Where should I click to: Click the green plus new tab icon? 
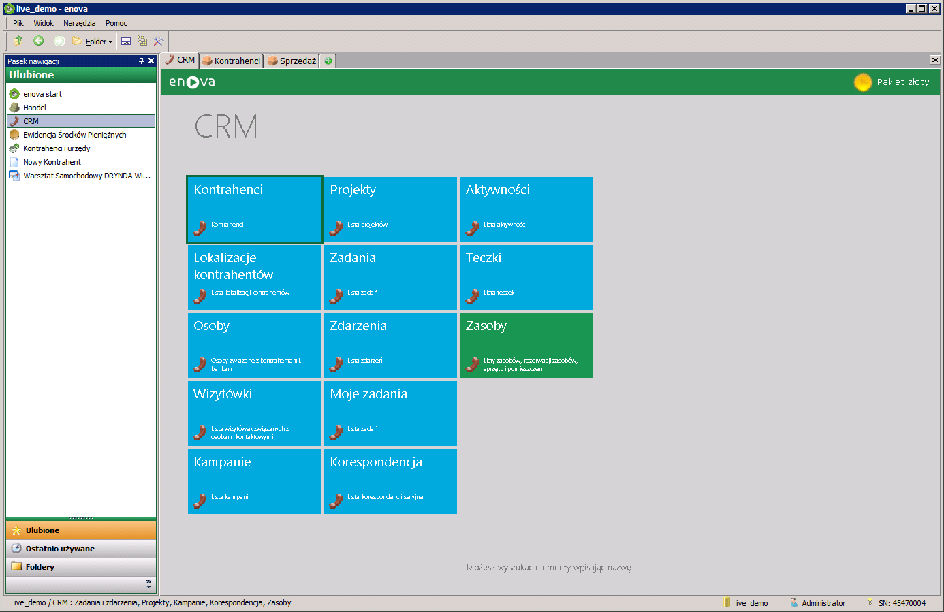pyautogui.click(x=328, y=61)
